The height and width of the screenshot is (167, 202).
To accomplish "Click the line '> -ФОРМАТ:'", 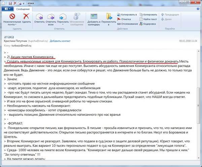I will pos(13,124).
